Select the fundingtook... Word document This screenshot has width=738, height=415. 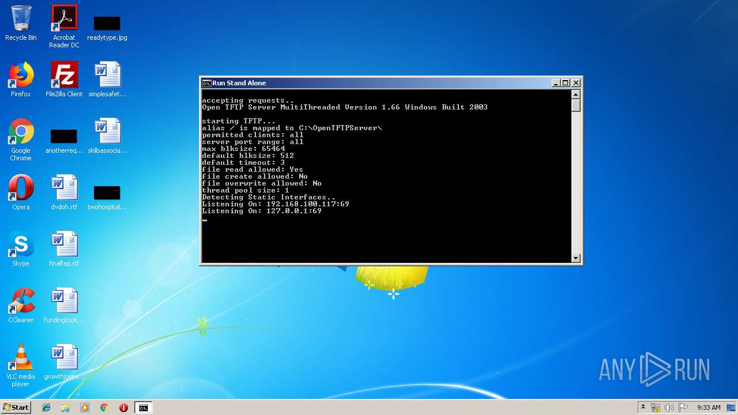(64, 305)
